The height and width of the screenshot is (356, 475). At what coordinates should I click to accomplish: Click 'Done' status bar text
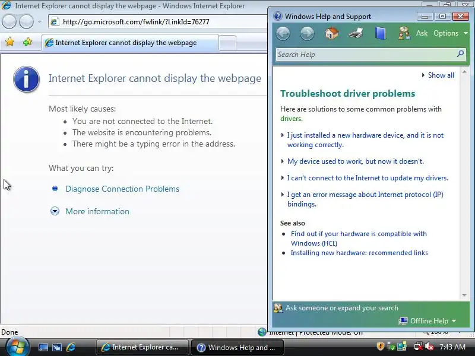pos(9,332)
